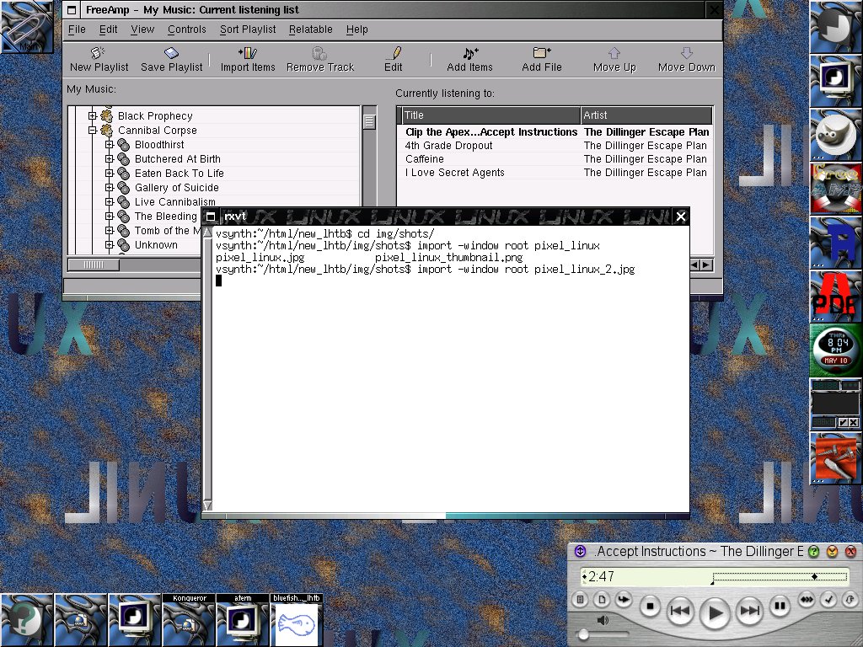This screenshot has height=647, width=863.
Task: Toggle the shuffle arrow button in the player
Action: (x=623, y=600)
